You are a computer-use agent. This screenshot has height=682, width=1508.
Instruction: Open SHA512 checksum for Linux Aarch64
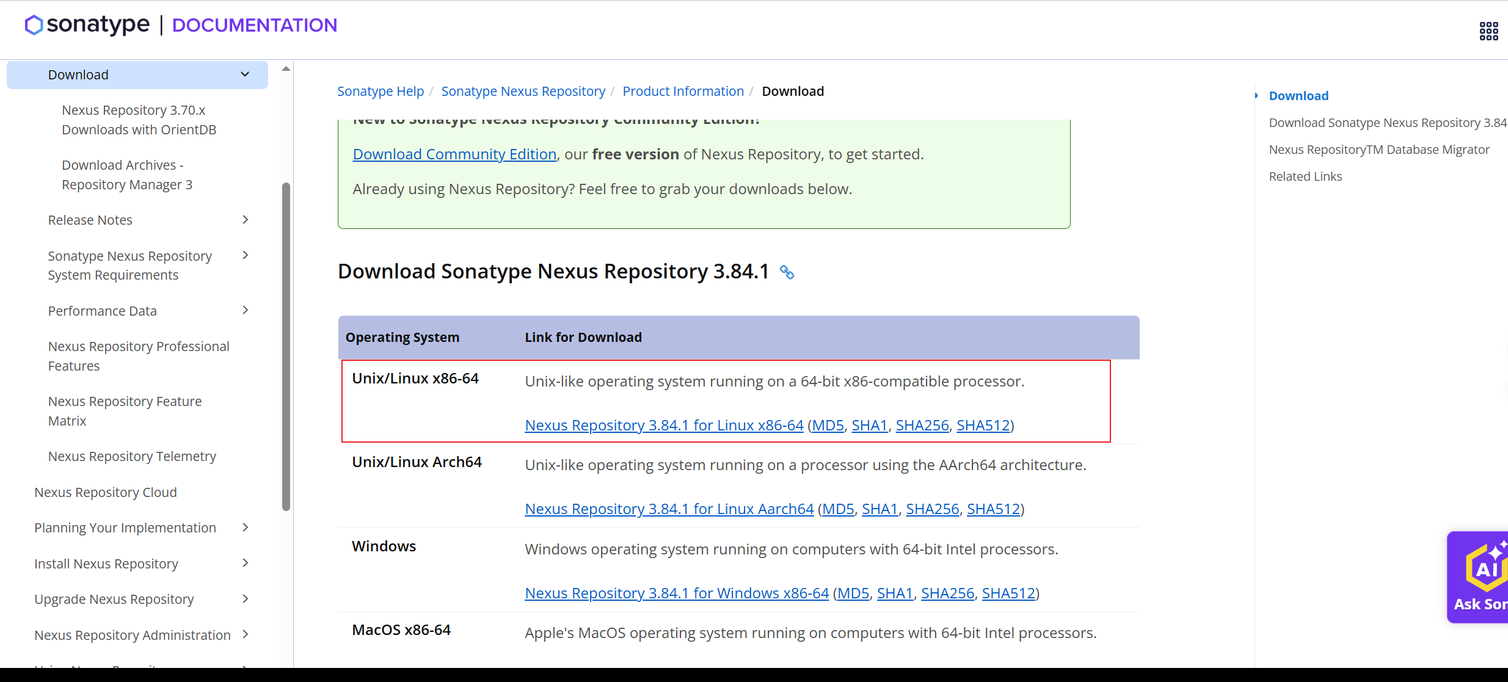[x=994, y=509]
